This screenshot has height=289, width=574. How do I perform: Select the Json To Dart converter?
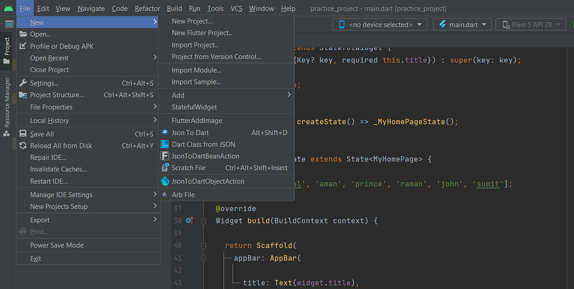(x=191, y=133)
